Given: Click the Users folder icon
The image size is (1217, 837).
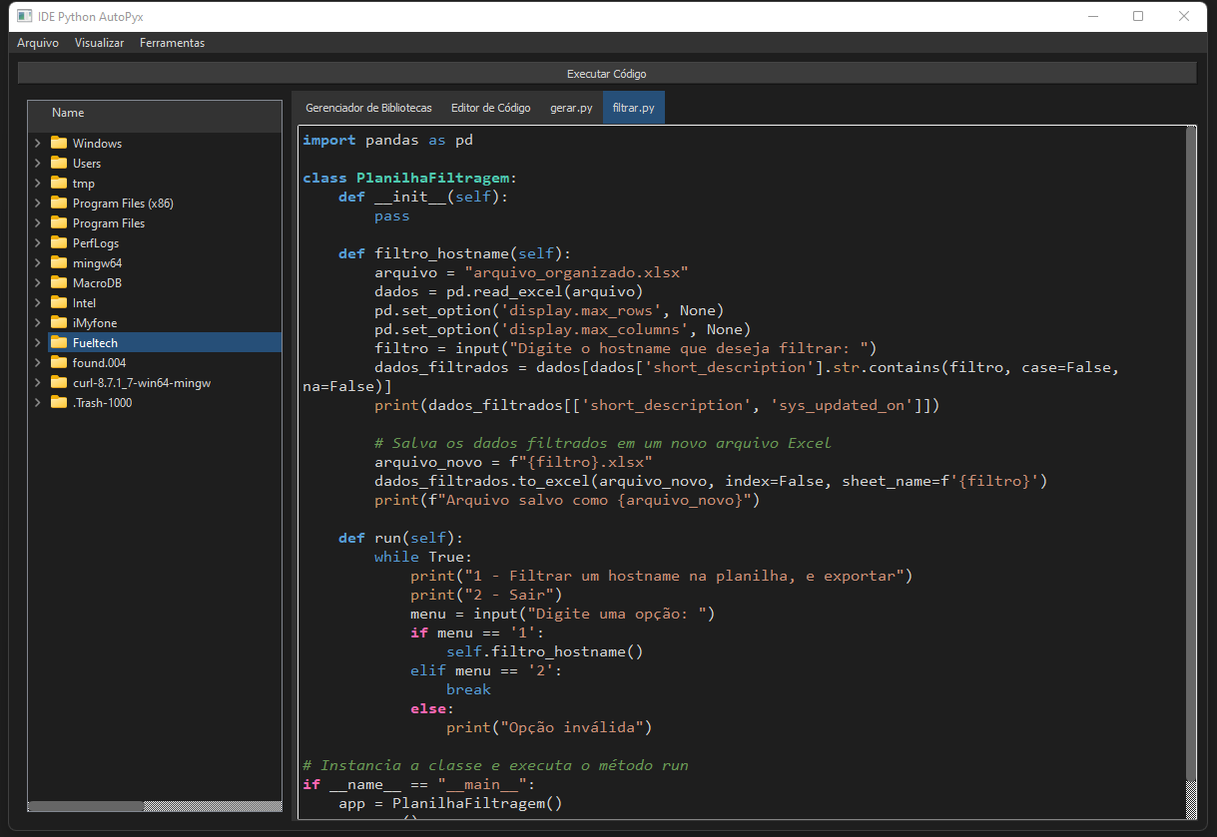Looking at the screenshot, I should 59,163.
